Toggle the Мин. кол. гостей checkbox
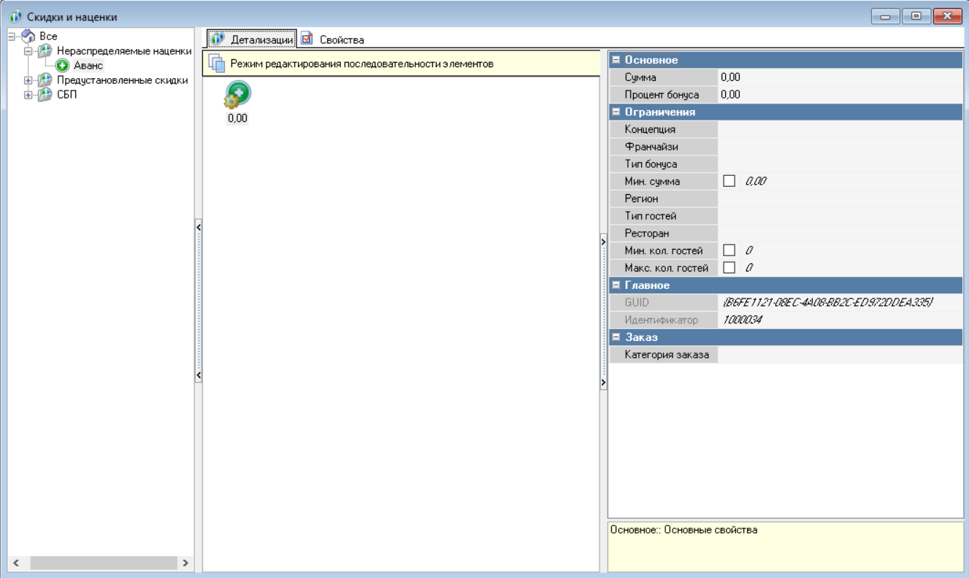The image size is (969, 578). 728,250
